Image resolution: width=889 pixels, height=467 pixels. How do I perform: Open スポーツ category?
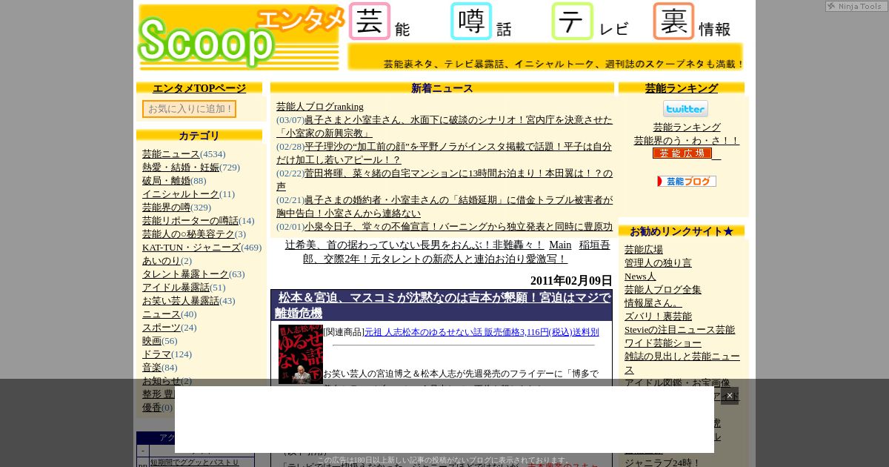[162, 328]
